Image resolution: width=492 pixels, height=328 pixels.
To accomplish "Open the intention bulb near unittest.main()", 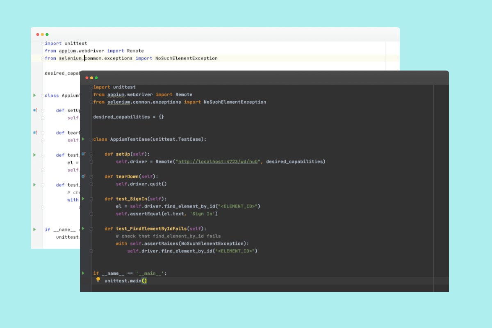I will tap(98, 280).
